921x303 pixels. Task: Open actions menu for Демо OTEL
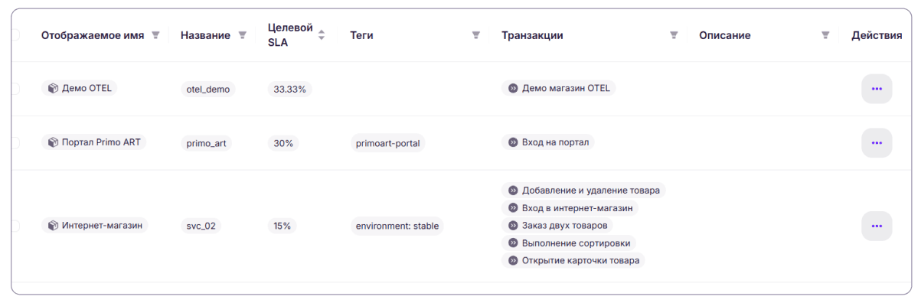[x=877, y=89]
